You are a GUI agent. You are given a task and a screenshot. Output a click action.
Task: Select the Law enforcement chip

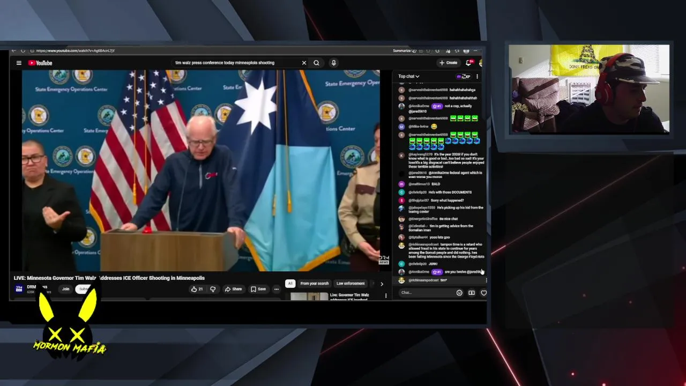(x=351, y=283)
